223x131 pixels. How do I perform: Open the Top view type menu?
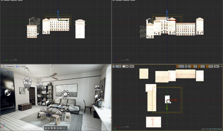(118, 66)
